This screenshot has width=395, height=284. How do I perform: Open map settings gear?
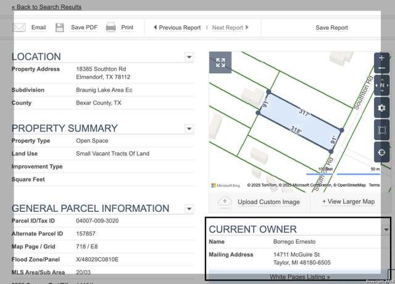click(x=382, y=108)
